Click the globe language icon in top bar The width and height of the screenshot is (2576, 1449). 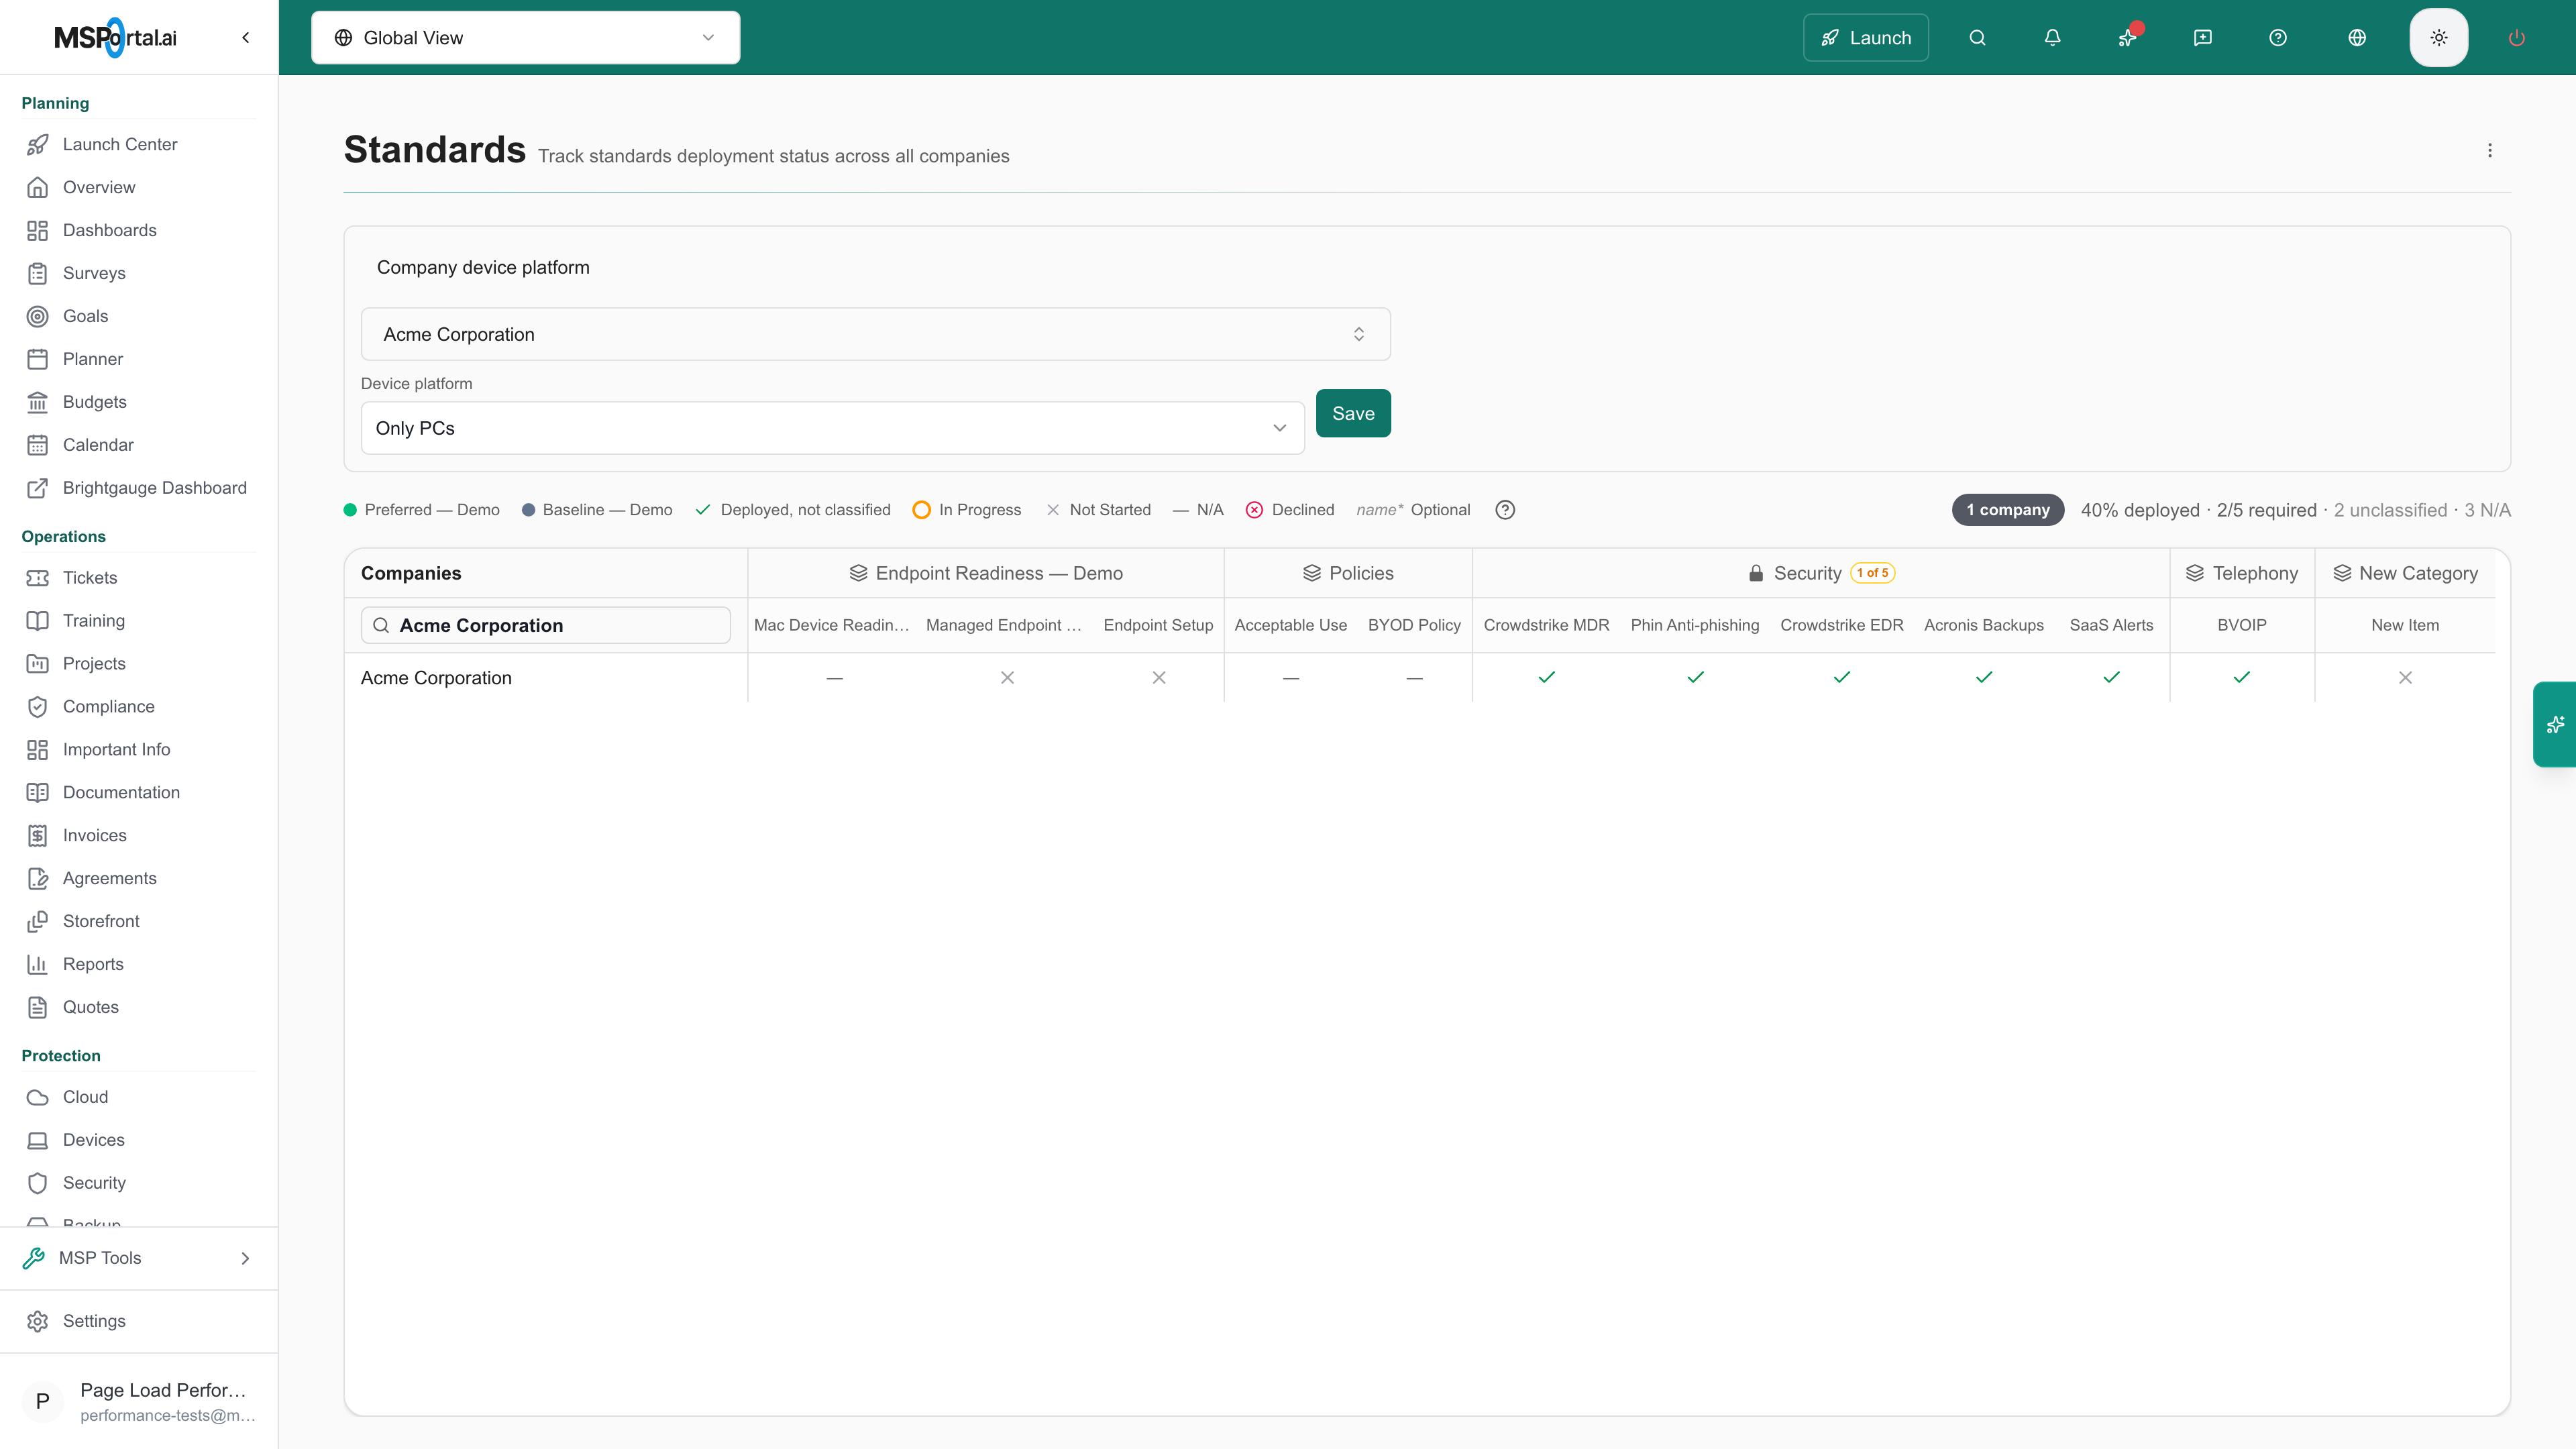point(2357,38)
